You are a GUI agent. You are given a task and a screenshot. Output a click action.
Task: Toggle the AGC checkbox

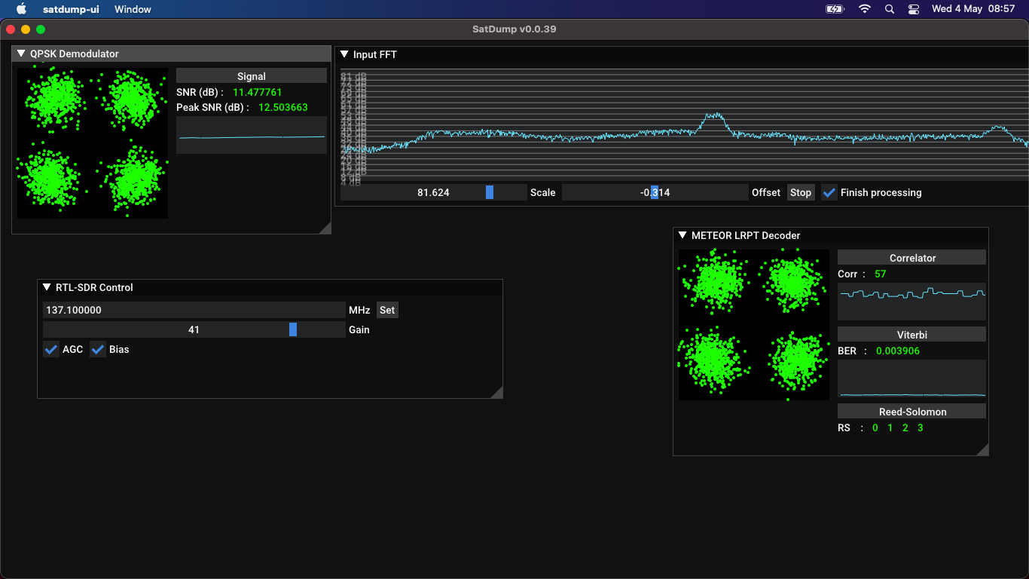[x=51, y=349]
